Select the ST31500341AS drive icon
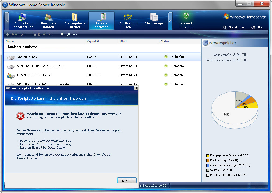This screenshot has width=272, height=193. pos(11,58)
